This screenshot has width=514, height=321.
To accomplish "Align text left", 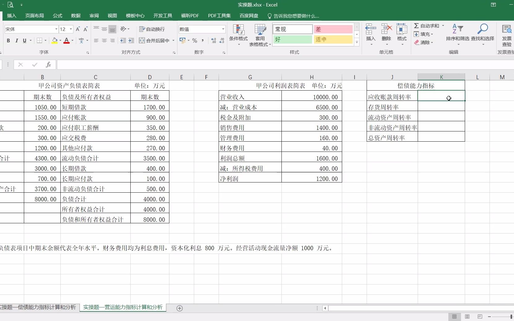I will [x=96, y=41].
